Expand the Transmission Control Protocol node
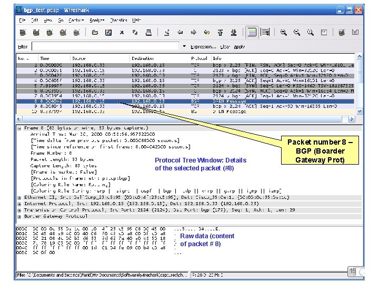 click(x=19, y=210)
